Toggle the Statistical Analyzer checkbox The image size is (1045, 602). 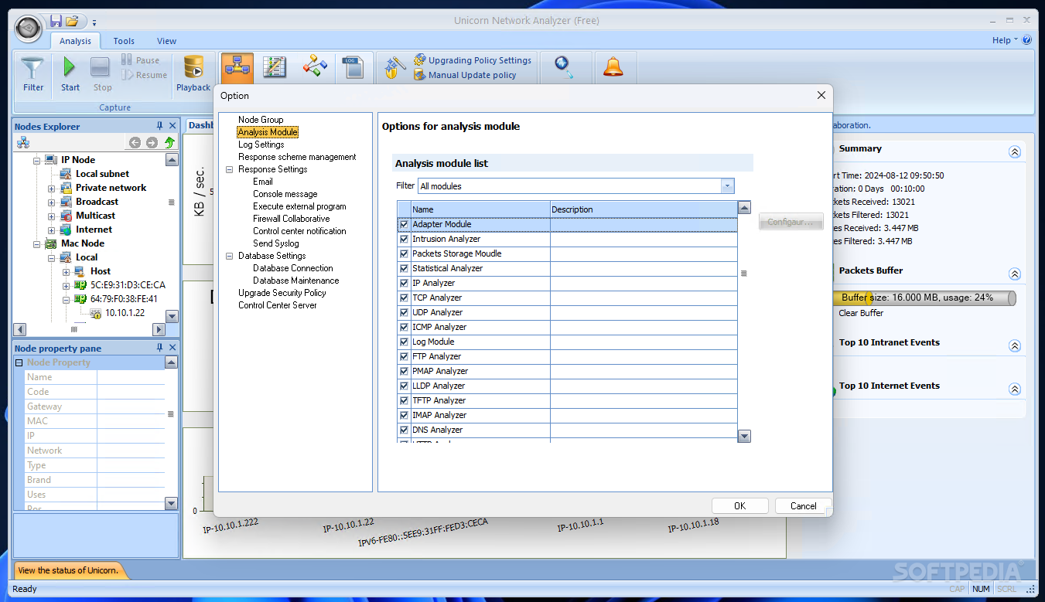coord(404,268)
